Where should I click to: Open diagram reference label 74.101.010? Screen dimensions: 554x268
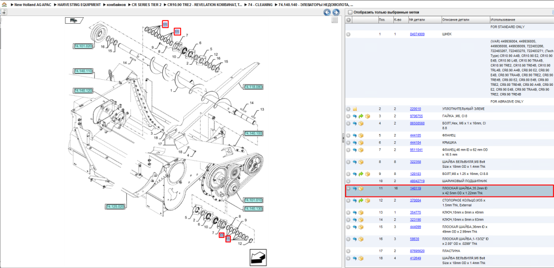tap(253, 200)
